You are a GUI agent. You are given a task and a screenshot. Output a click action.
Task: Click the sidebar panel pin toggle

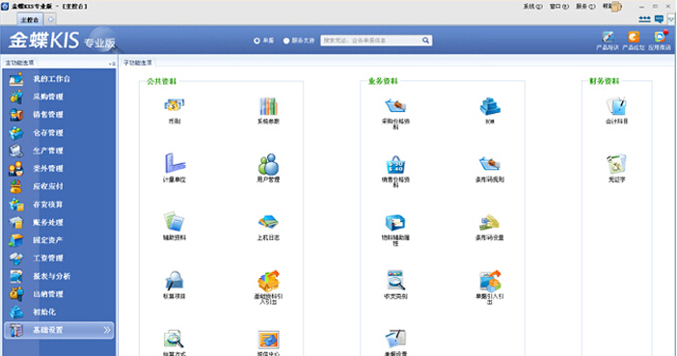[112, 64]
